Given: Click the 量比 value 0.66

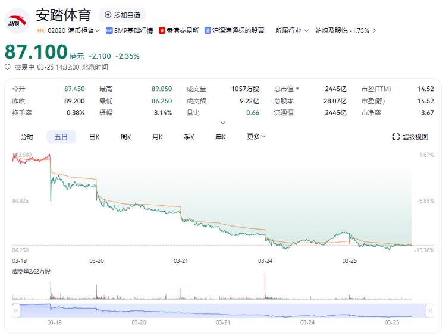Looking at the screenshot, I should click(x=253, y=112).
